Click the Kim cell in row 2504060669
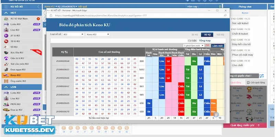The width and height of the screenshot is (275, 137). tap(213, 103)
